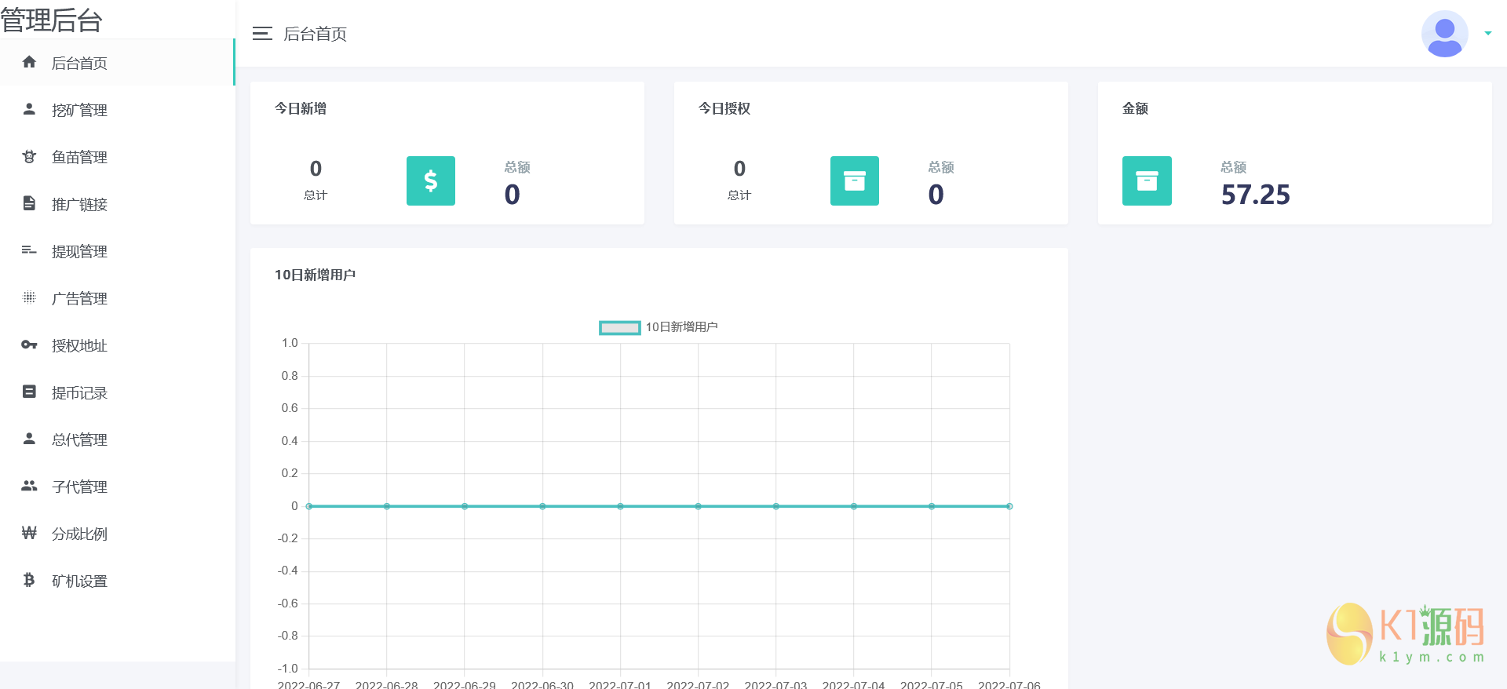Viewport: 1507px width, 689px height.
Task: Navigate to 广告管理 page
Action: 79,298
